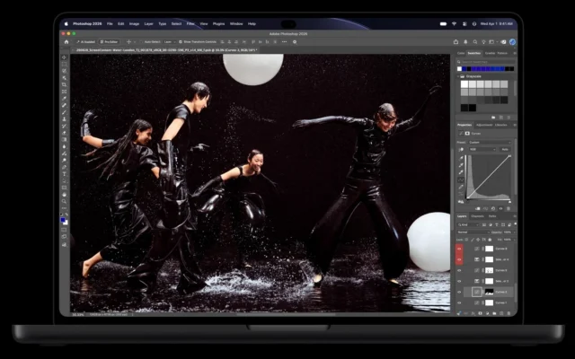575x359 pixels.
Task: Hide the red-labeled Curves layer
Action: [459, 249]
